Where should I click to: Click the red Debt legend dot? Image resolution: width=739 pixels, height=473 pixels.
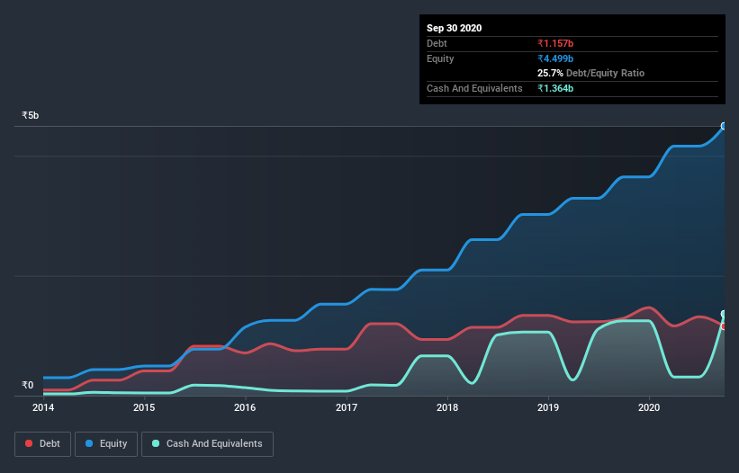[x=29, y=443]
